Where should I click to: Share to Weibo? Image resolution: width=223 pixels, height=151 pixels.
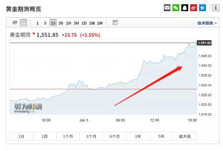coord(194,8)
